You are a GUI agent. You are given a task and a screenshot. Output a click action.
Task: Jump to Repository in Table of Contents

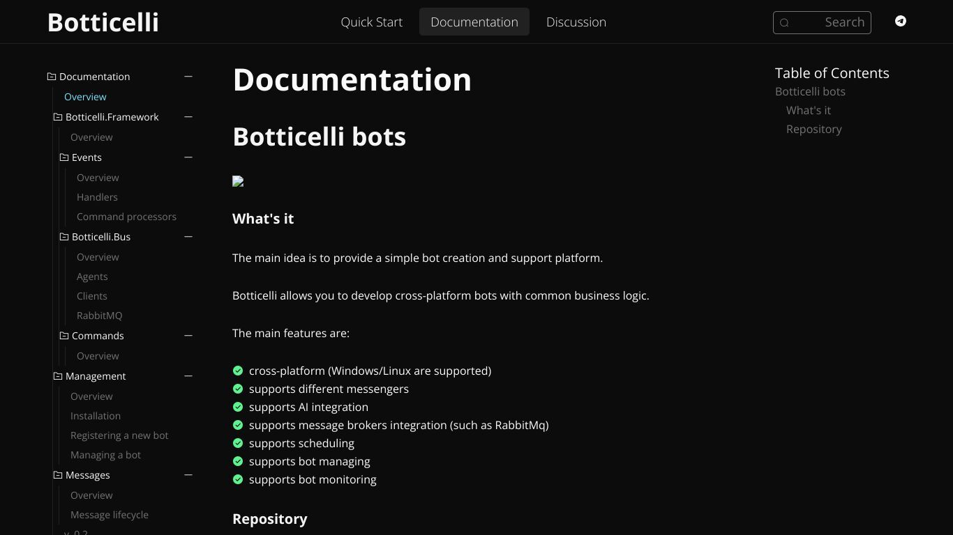[x=814, y=129]
